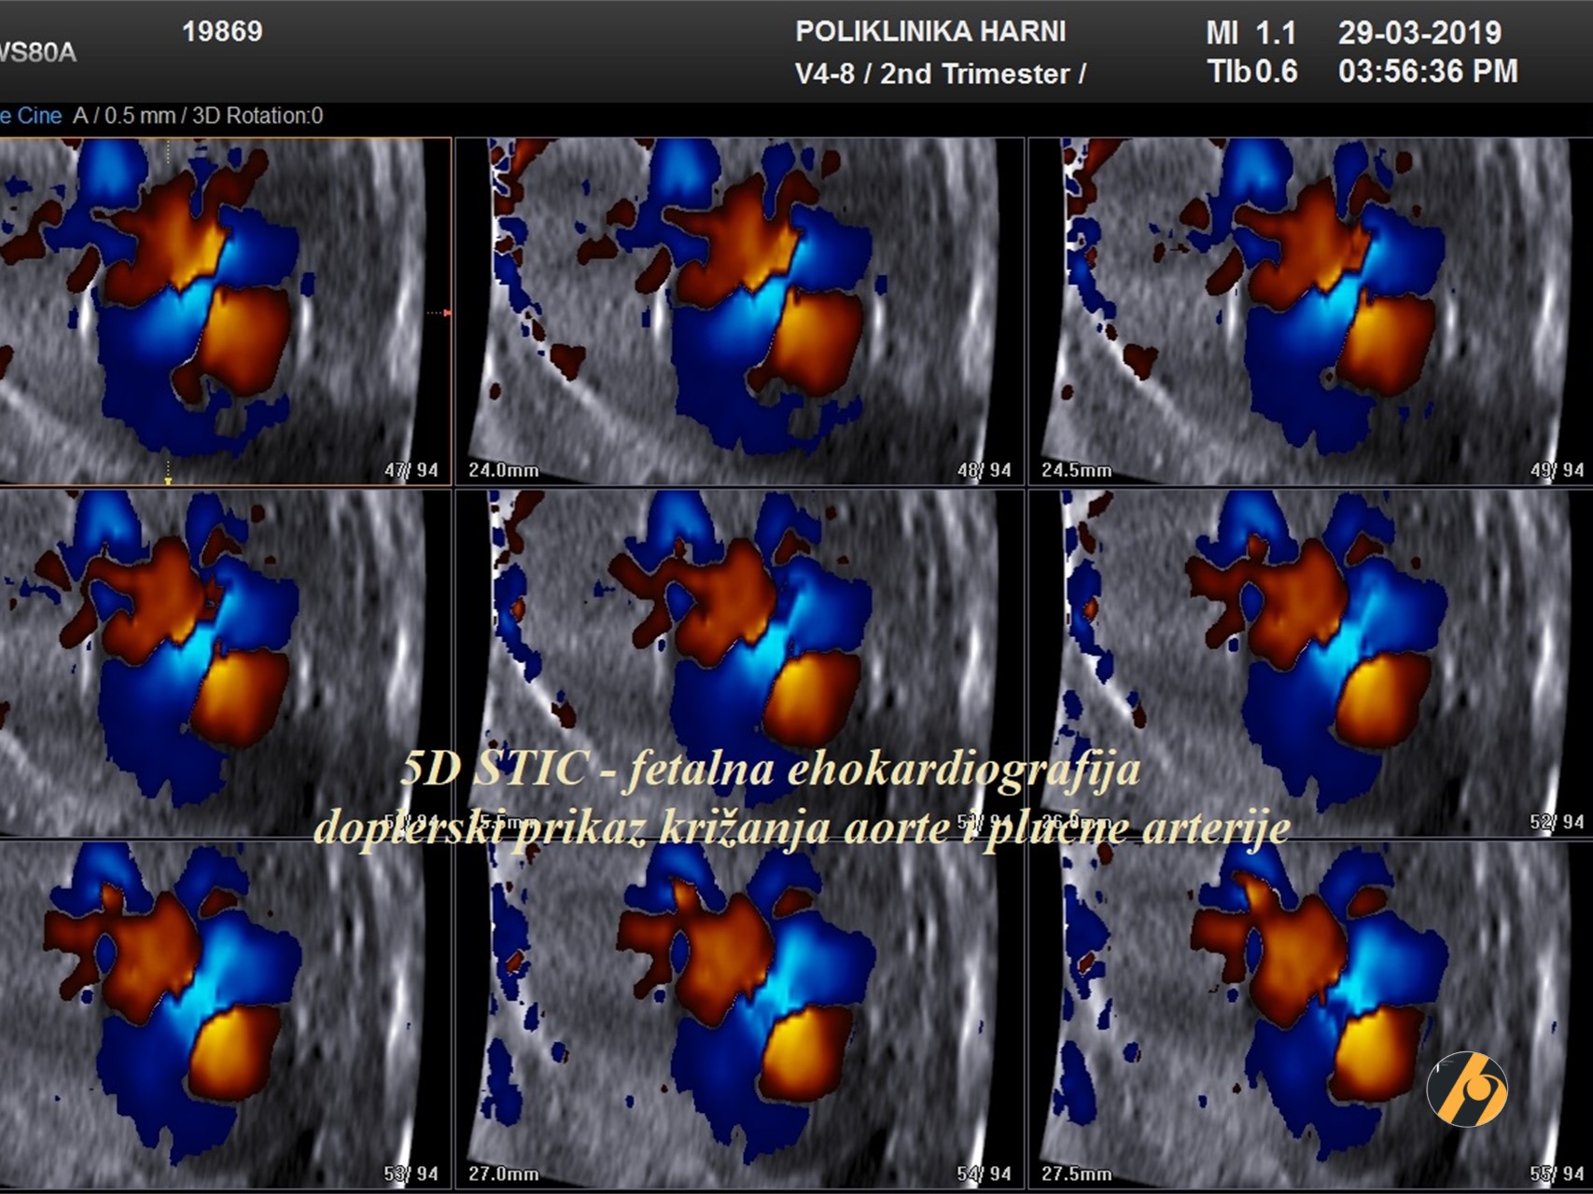Click the 5D STIC caption overlay text
Viewport: 1593px width, 1194px height.
770,771
